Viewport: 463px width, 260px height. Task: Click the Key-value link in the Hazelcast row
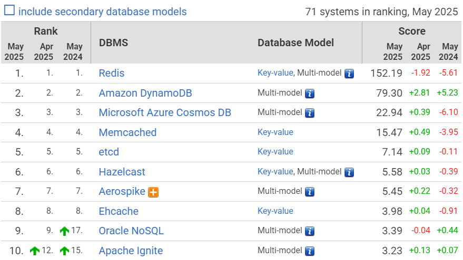tap(275, 172)
